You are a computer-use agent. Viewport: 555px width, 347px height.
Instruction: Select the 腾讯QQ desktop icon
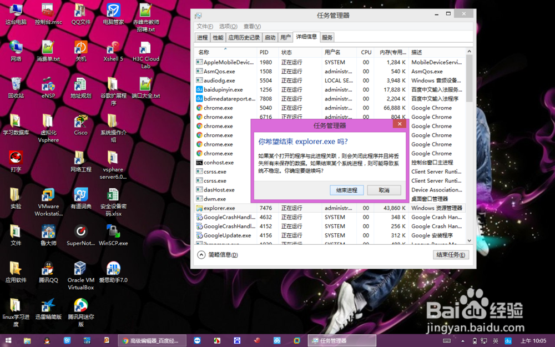click(48, 272)
